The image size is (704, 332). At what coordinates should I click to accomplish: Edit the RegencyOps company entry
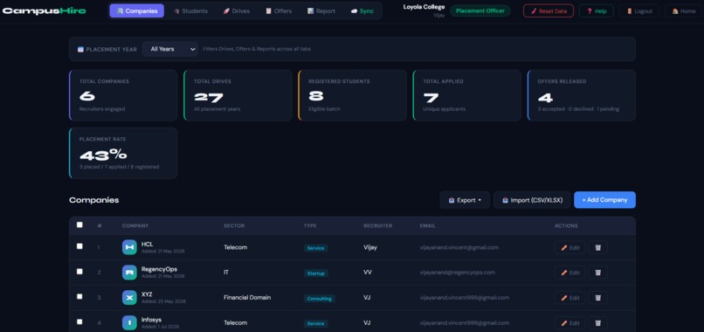click(x=570, y=273)
